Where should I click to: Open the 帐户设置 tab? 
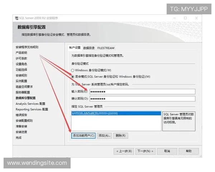[75, 48]
